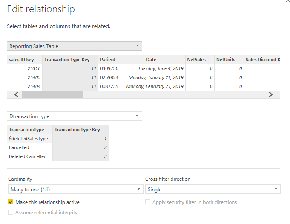Tick Apply security filter in both directions
The width and height of the screenshot is (290, 224).
(148, 202)
